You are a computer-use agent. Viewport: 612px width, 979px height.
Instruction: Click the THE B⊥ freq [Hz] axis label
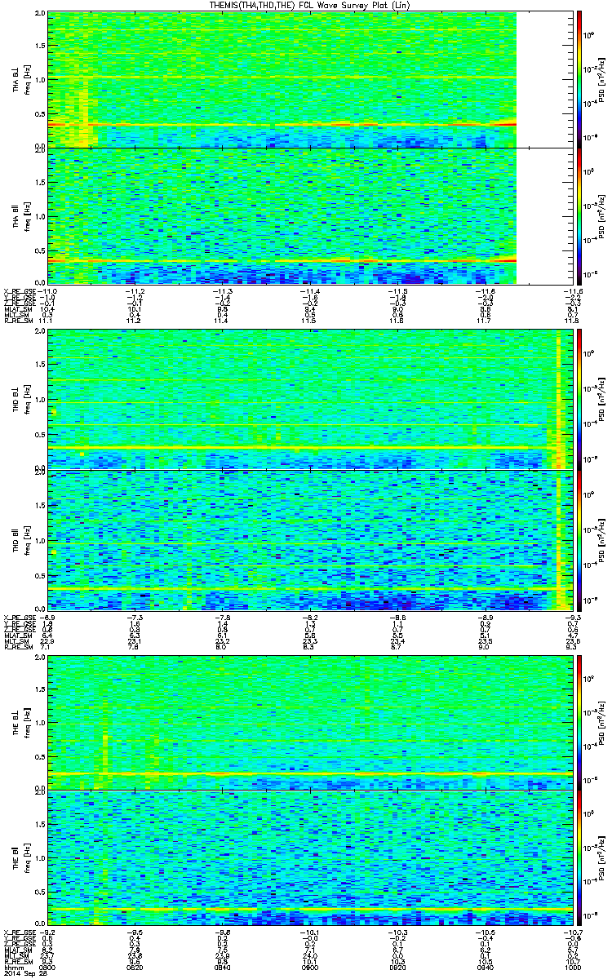26,721
